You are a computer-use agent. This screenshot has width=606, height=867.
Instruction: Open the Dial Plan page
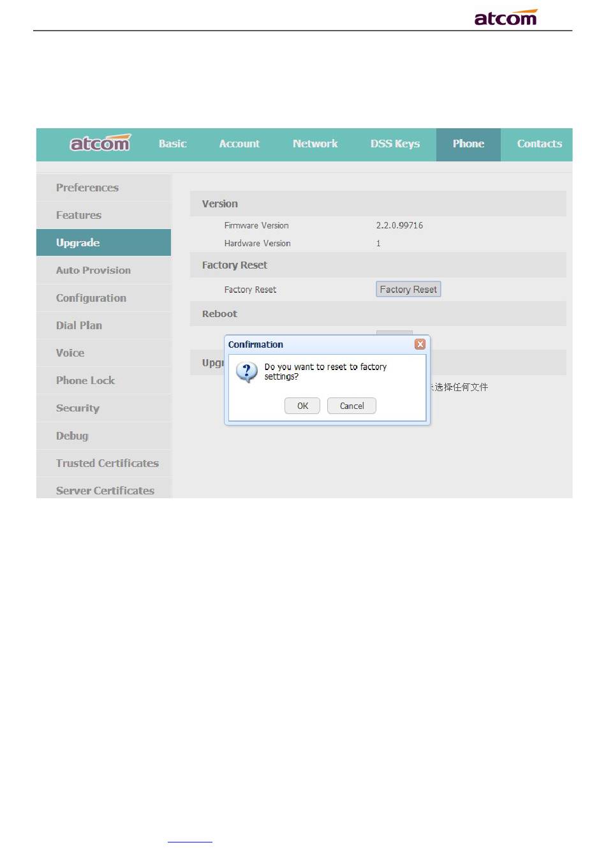(103, 325)
